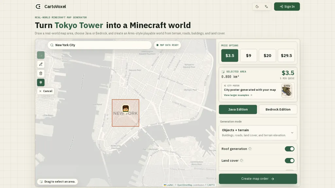Choose the $3.5 price option
This screenshot has width=335, height=188.
coord(230,55)
